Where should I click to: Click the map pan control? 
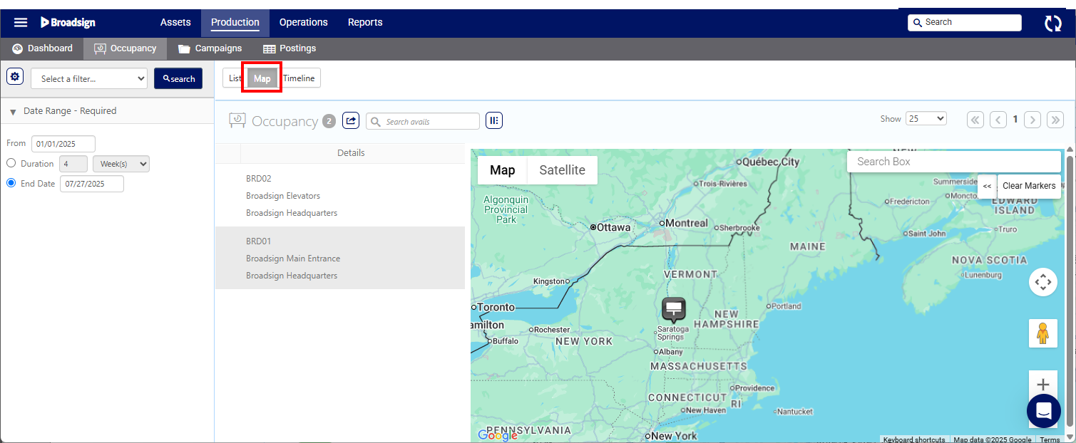click(x=1043, y=282)
